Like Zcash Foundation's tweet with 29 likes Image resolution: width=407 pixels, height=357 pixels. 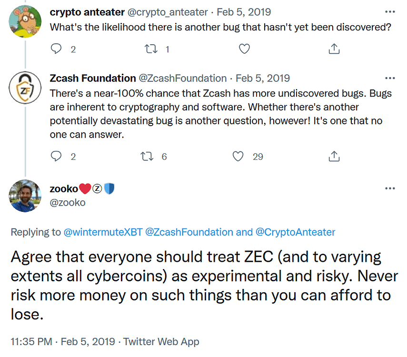point(238,156)
